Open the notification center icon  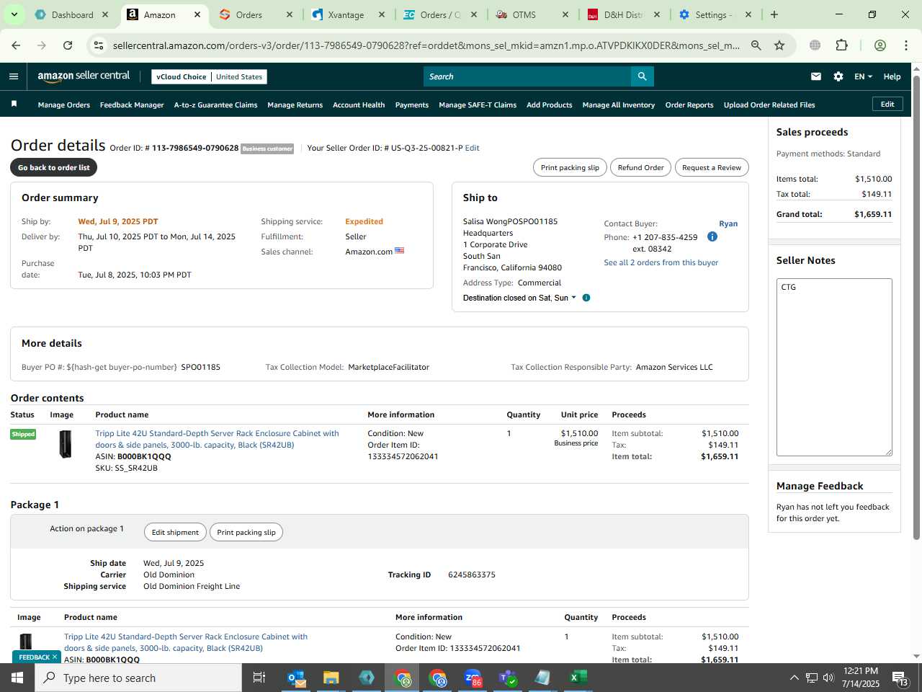coord(901,678)
